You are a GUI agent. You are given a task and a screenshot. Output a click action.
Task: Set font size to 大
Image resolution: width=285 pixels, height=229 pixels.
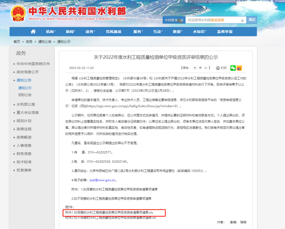coord(195,68)
